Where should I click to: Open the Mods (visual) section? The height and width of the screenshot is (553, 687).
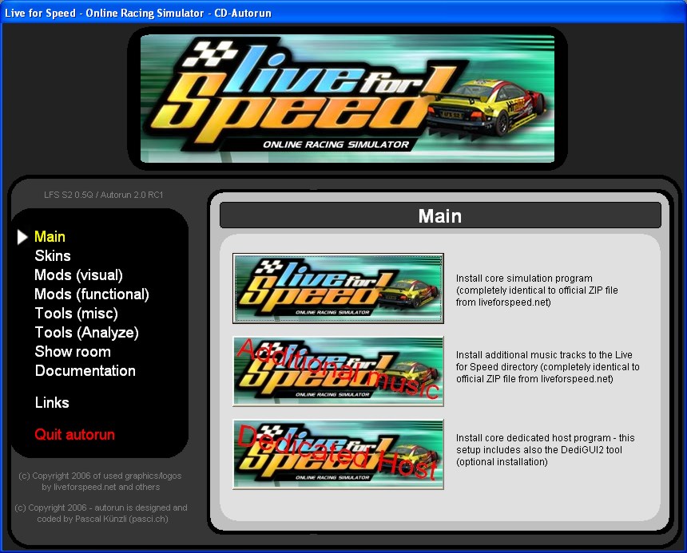click(x=79, y=275)
